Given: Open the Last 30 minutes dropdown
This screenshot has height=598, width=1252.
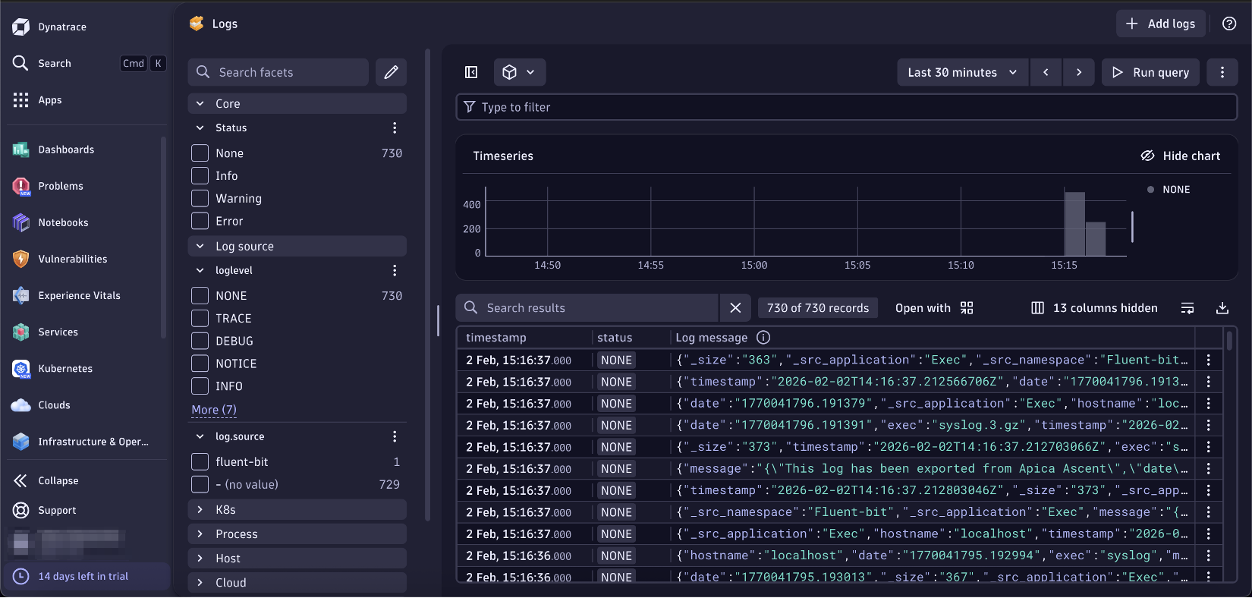Looking at the screenshot, I should (962, 72).
